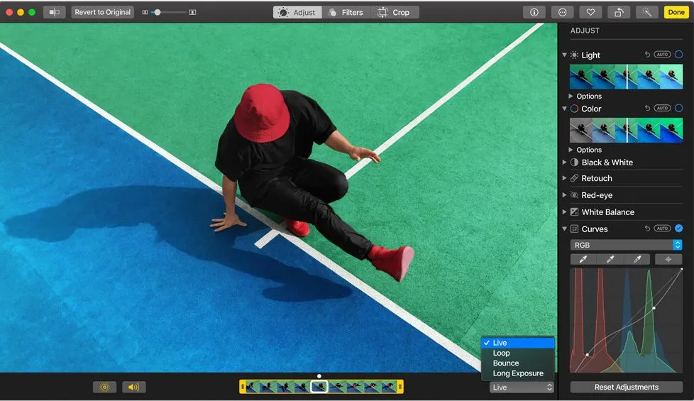Disable the Curves adjustment blue checkmark
The height and width of the screenshot is (401, 694).
(x=678, y=229)
